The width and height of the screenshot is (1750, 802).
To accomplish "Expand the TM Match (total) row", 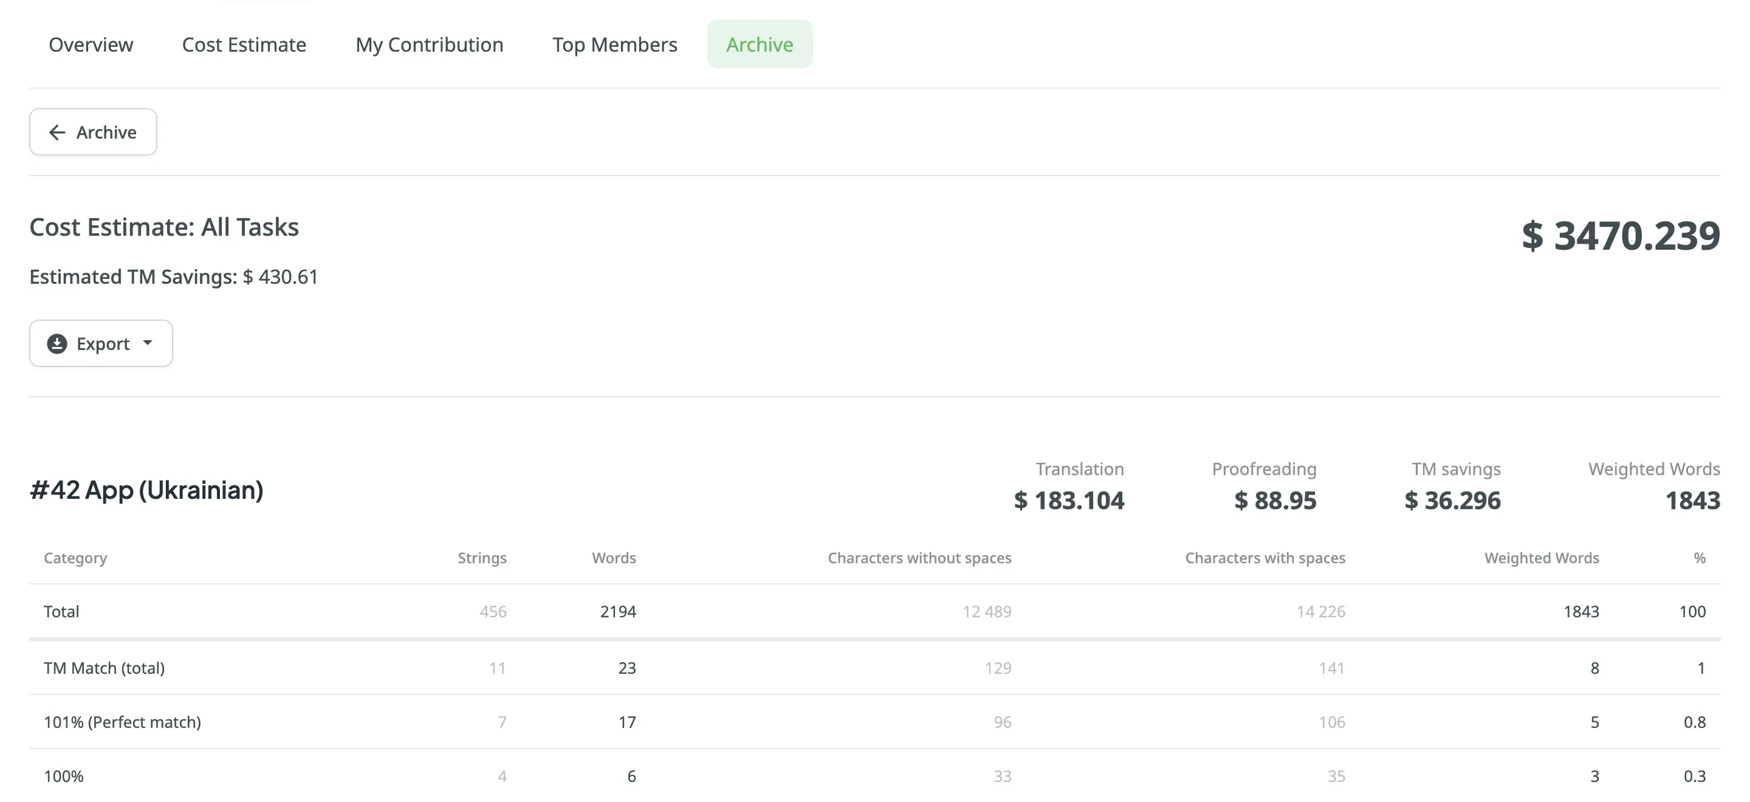I will click(104, 668).
